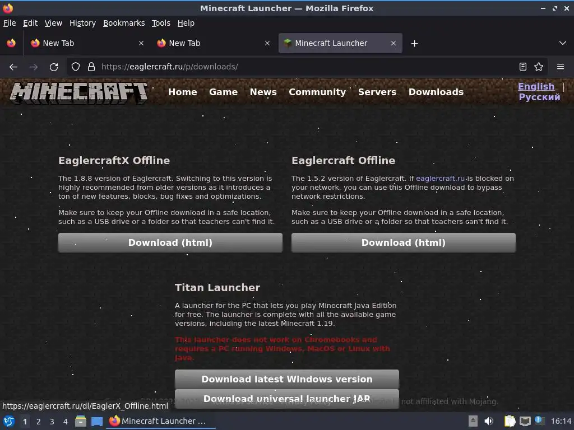Screen dimensions: 574x430
Task: Click the show desktop taskbar icon
Action: [97, 421]
